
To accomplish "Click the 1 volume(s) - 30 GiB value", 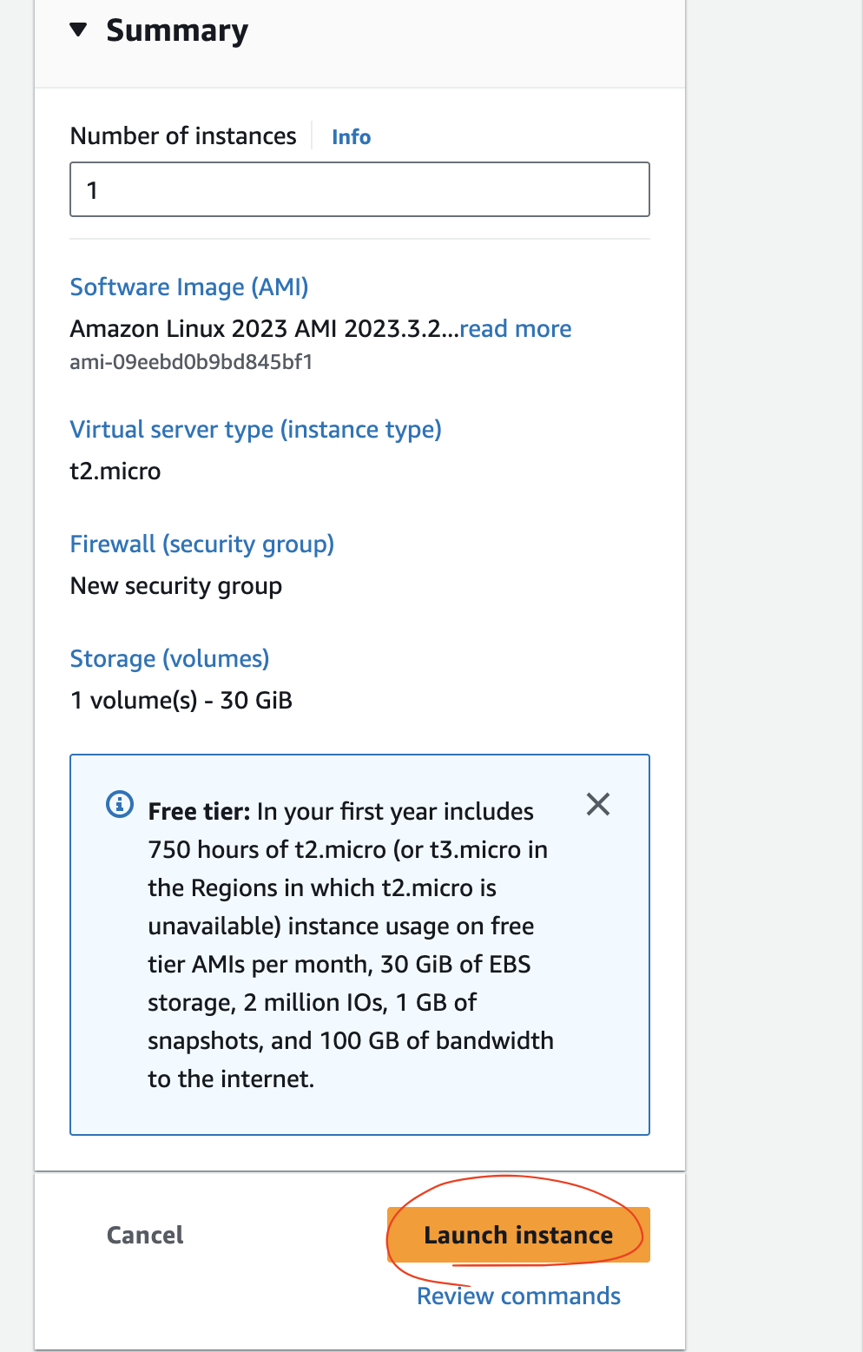I will tap(181, 701).
